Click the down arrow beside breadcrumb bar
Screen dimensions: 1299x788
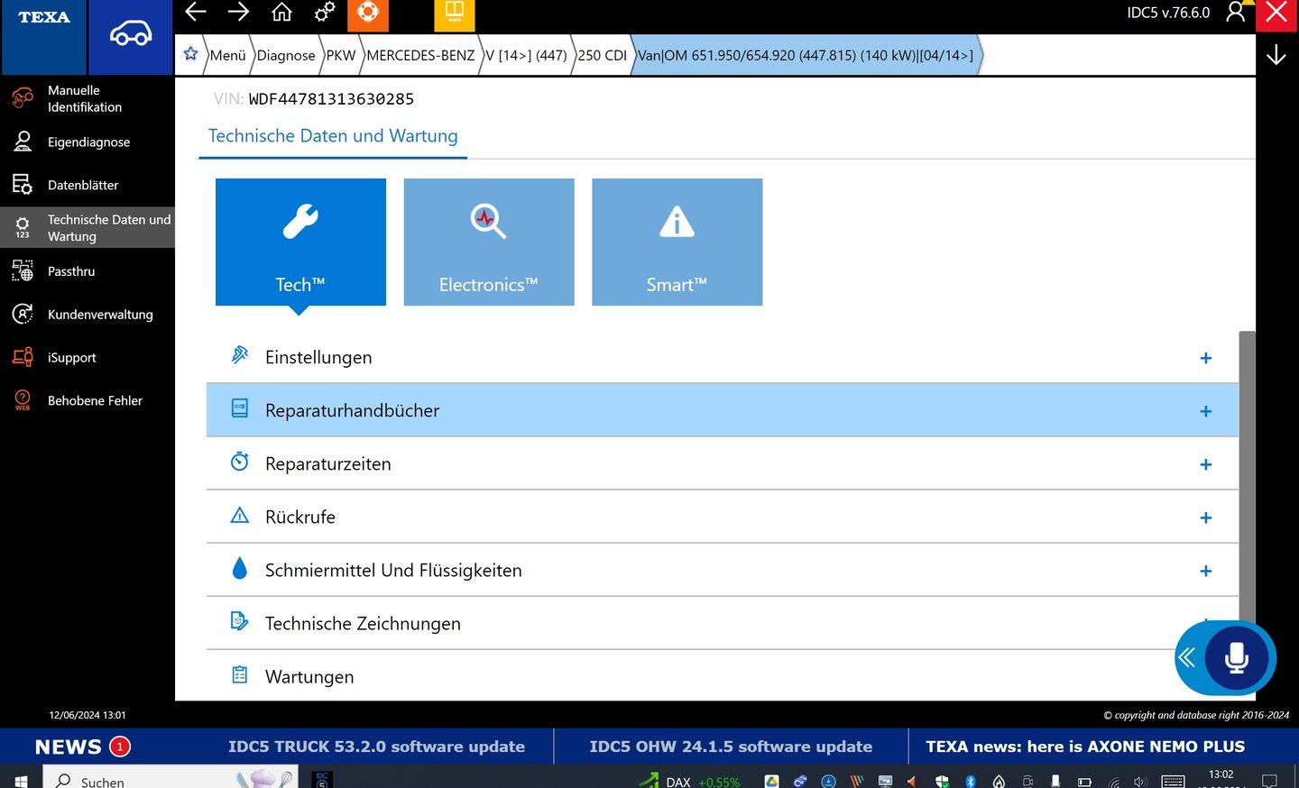coord(1276,55)
